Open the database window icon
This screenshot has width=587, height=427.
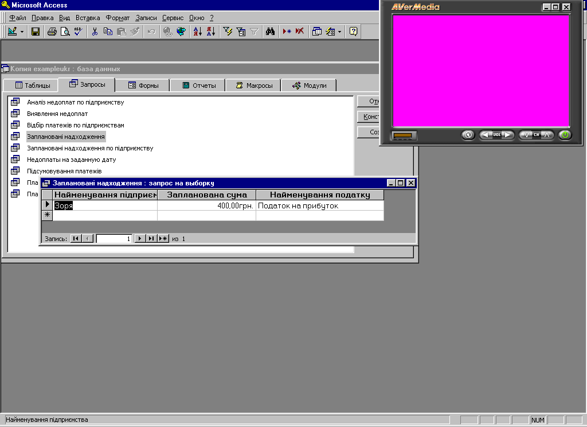coord(316,32)
